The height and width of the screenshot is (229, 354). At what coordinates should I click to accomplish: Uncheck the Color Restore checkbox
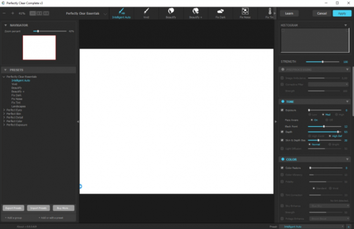(x=282, y=168)
